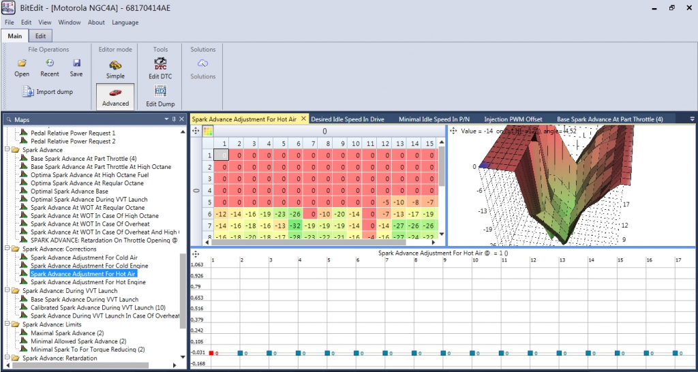This screenshot has height=372, width=698.
Task: Click the move handle icon of table pane
Action: click(195, 131)
